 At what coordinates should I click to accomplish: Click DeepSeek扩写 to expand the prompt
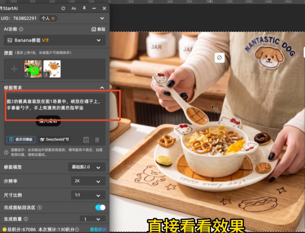click(x=54, y=139)
